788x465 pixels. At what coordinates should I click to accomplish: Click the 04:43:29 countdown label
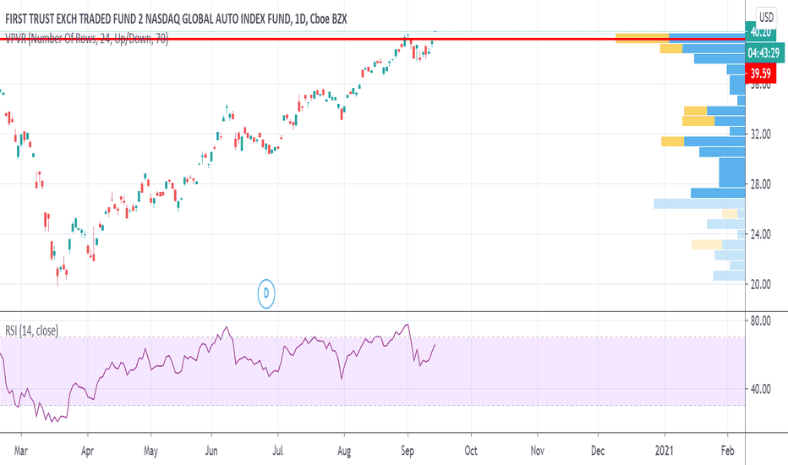[x=763, y=52]
